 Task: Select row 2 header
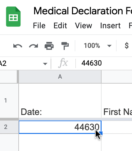(6, 127)
